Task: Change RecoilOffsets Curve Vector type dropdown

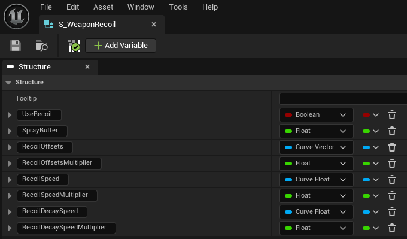Action: pos(316,147)
